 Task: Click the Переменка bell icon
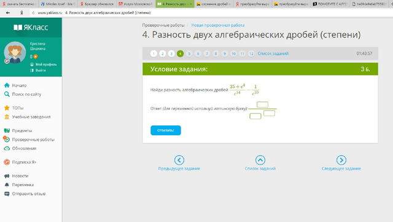[x=7, y=185]
